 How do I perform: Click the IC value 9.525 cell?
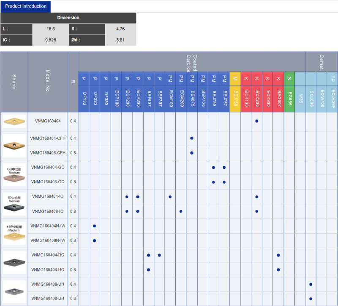pyautogui.click(x=51, y=40)
